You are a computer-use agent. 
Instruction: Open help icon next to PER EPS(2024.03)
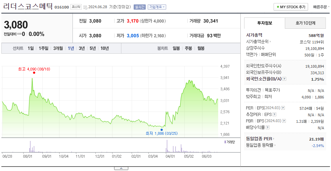283,108
